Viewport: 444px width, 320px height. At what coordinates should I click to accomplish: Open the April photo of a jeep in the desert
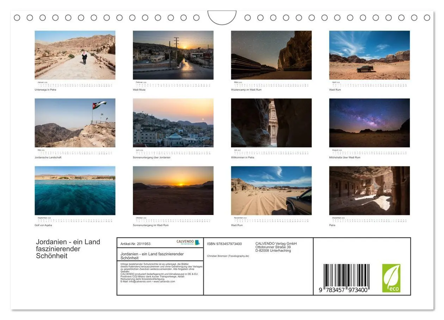pyautogui.click(x=370, y=55)
